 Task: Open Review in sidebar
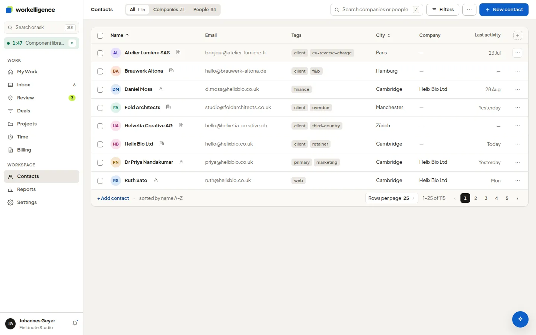(41, 98)
